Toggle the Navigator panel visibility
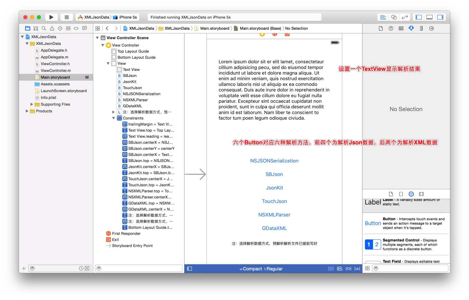Image resolution: width=469 pixels, height=300 pixels. click(x=419, y=17)
